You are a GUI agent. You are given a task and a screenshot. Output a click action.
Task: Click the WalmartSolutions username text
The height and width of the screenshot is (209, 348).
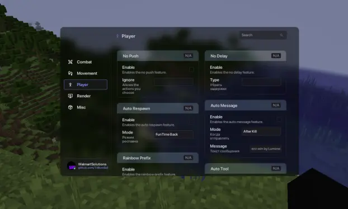(92, 164)
